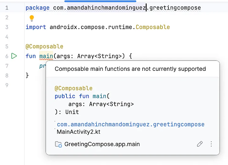Click the GreetingCompose.app.main module label
This screenshot has height=165, width=228.
102,144
